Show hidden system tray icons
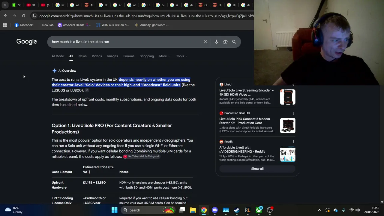The height and width of the screenshot is (216, 384). click(319, 210)
